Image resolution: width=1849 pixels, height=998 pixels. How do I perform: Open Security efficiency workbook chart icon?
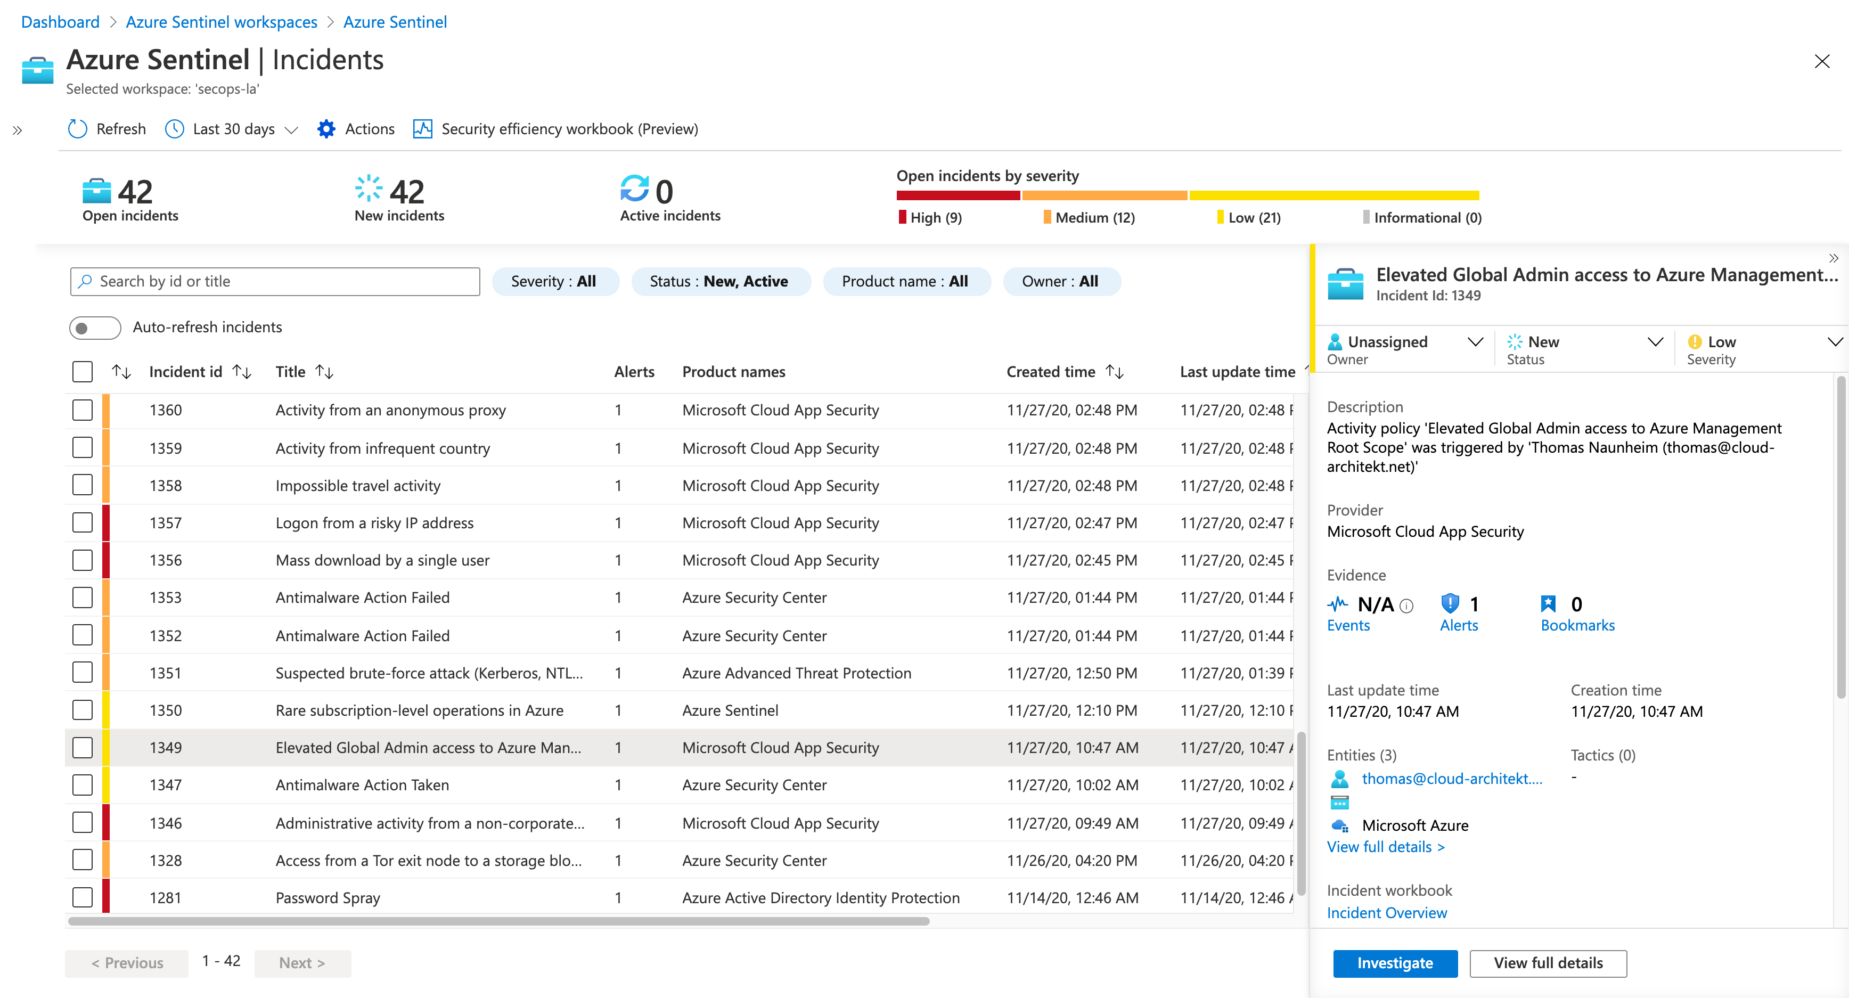[423, 129]
